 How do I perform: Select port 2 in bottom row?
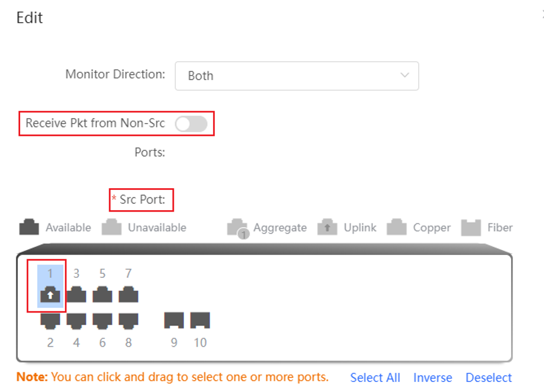tap(51, 321)
